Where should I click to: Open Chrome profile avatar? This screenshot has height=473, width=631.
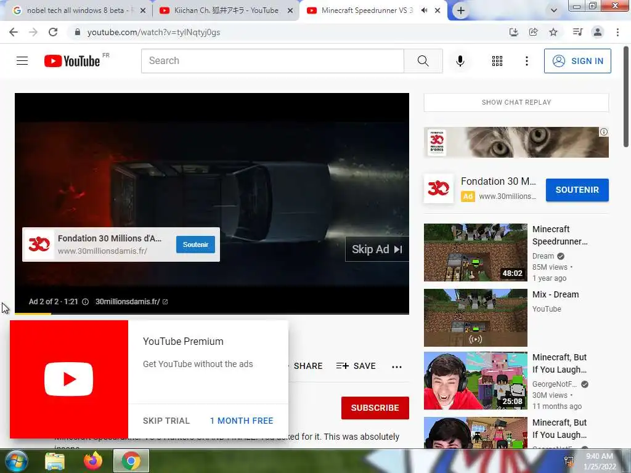(598, 32)
